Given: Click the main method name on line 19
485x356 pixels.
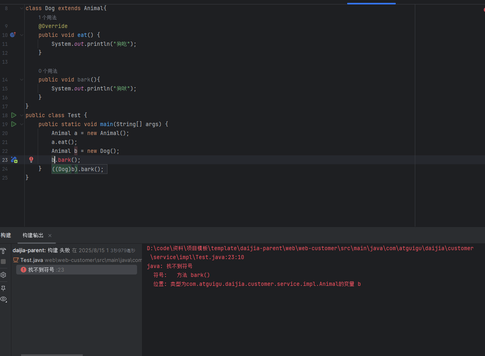Looking at the screenshot, I should click(x=106, y=124).
